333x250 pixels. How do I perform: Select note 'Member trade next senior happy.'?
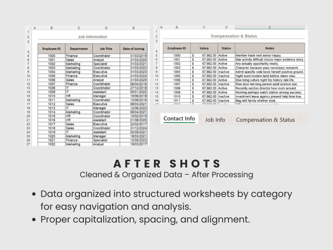tap(270, 55)
